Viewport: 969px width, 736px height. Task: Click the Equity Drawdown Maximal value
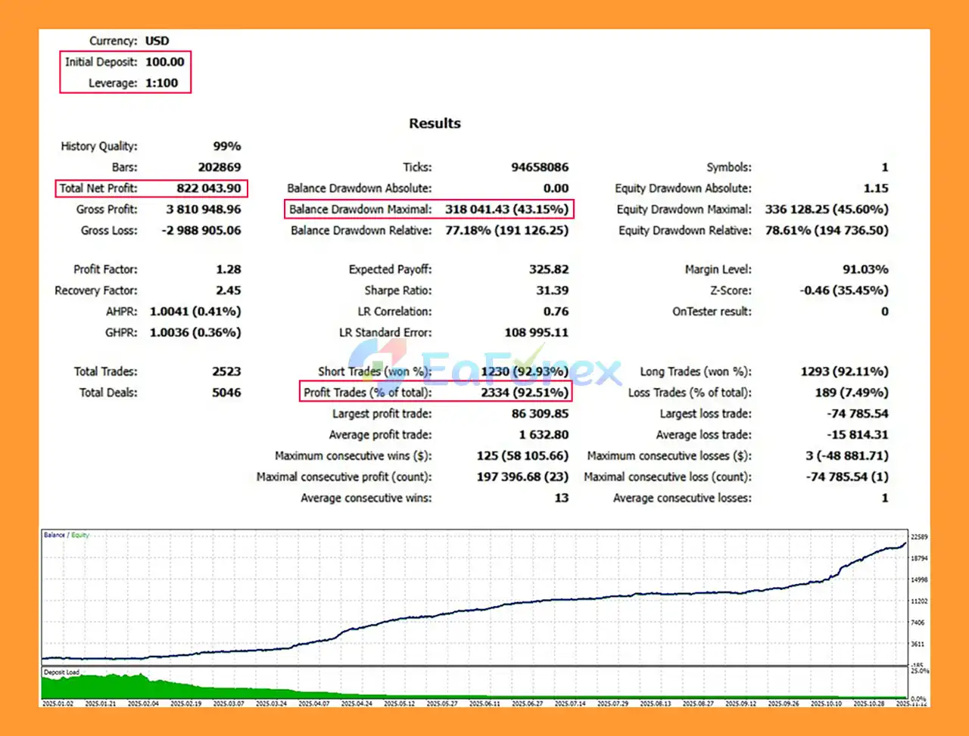827,210
